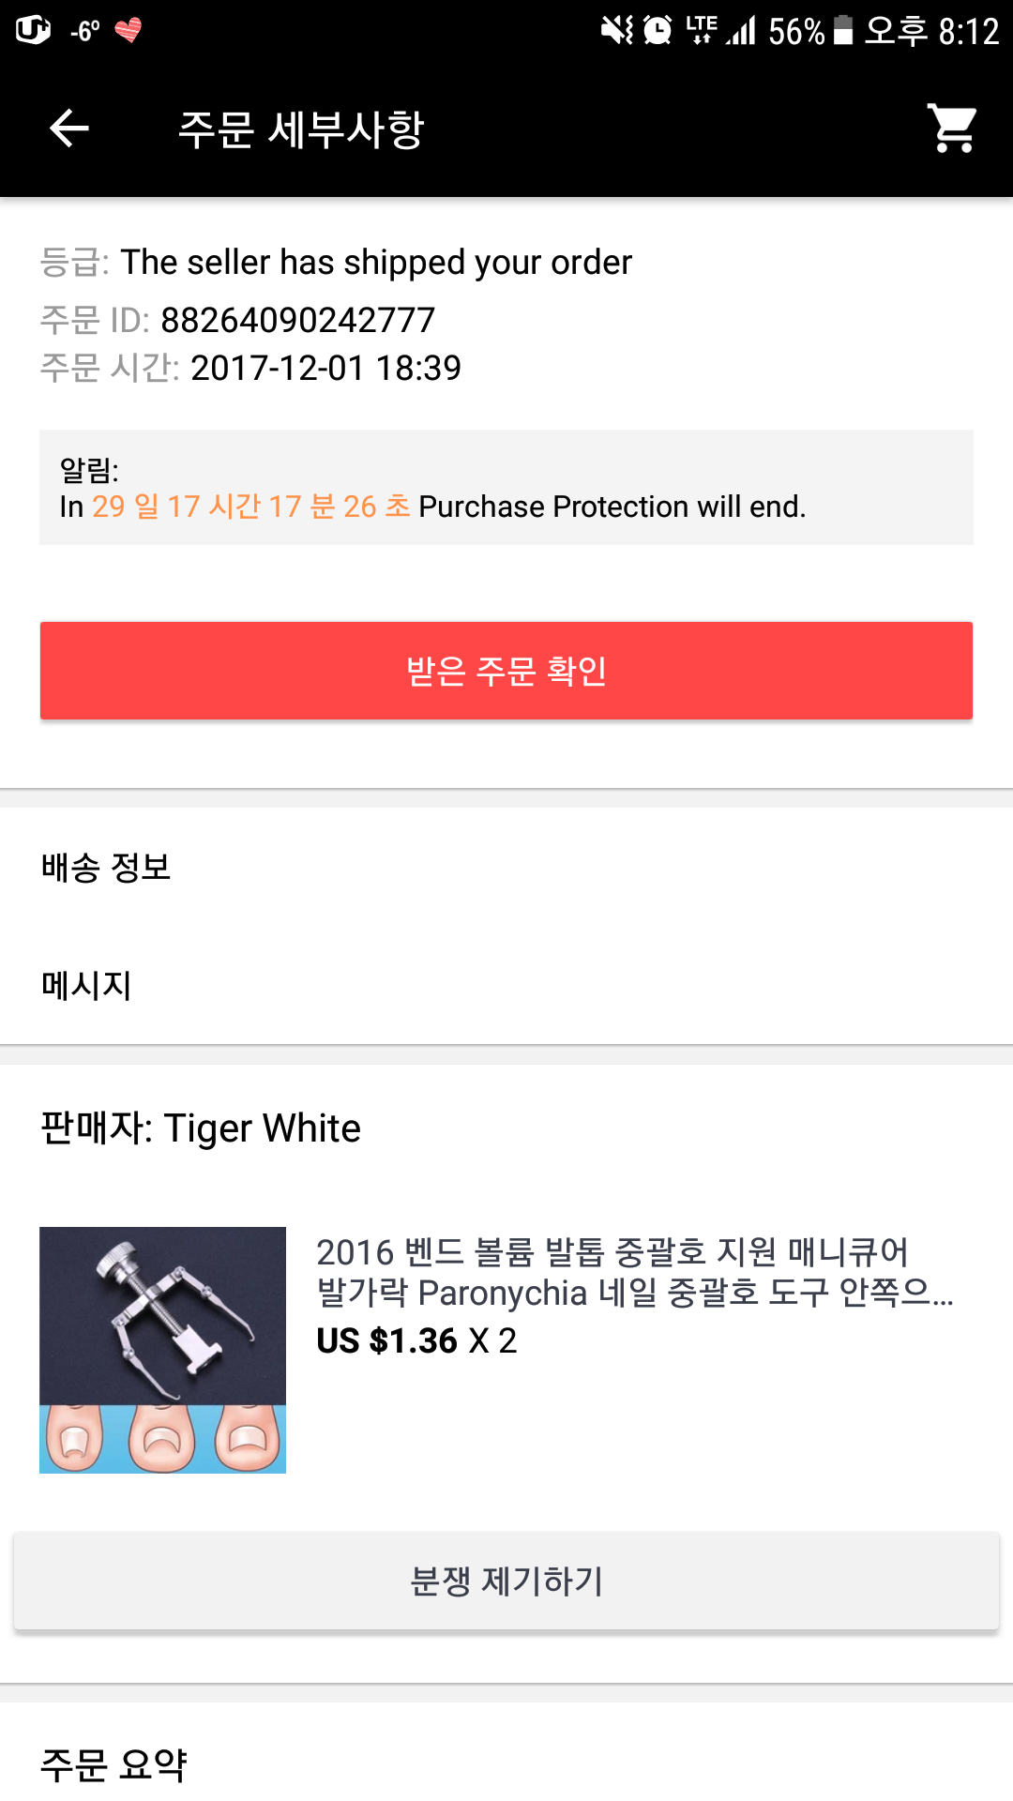Tap the back arrow icon
The width and height of the screenshot is (1013, 1801).
coord(68,129)
